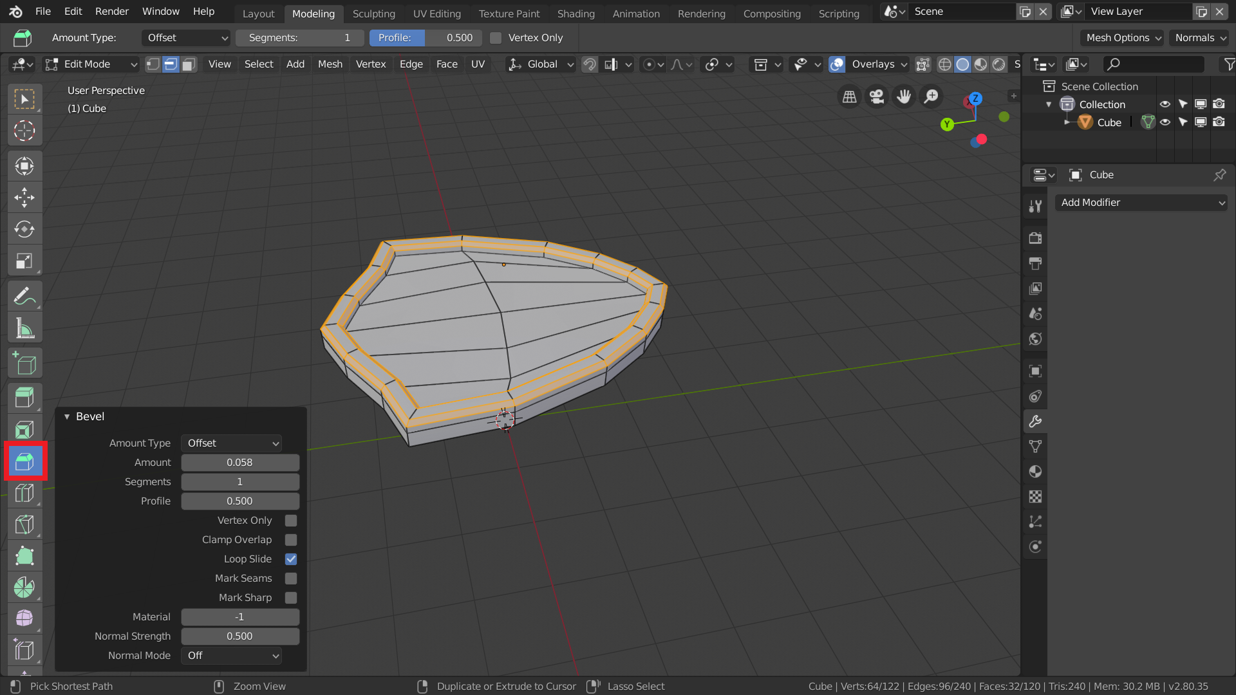Viewport: 1236px width, 695px height.
Task: Select solid viewport shading
Action: point(962,64)
